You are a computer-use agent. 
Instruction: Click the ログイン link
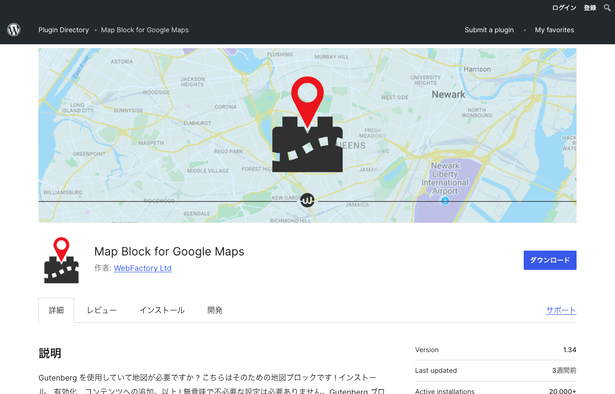click(x=564, y=8)
